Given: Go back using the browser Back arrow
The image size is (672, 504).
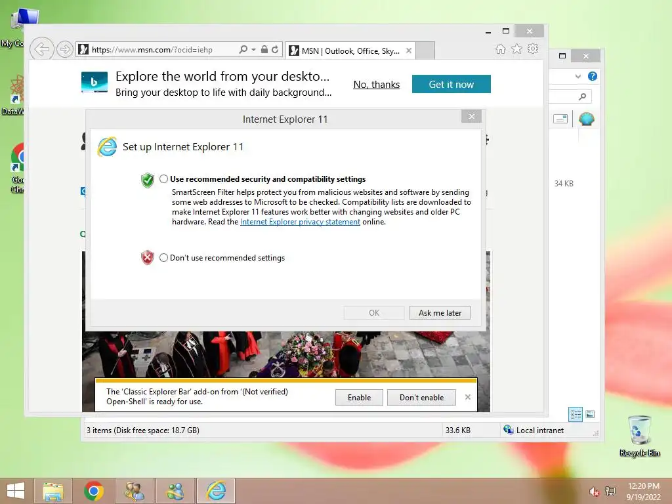Looking at the screenshot, I should (x=42, y=49).
